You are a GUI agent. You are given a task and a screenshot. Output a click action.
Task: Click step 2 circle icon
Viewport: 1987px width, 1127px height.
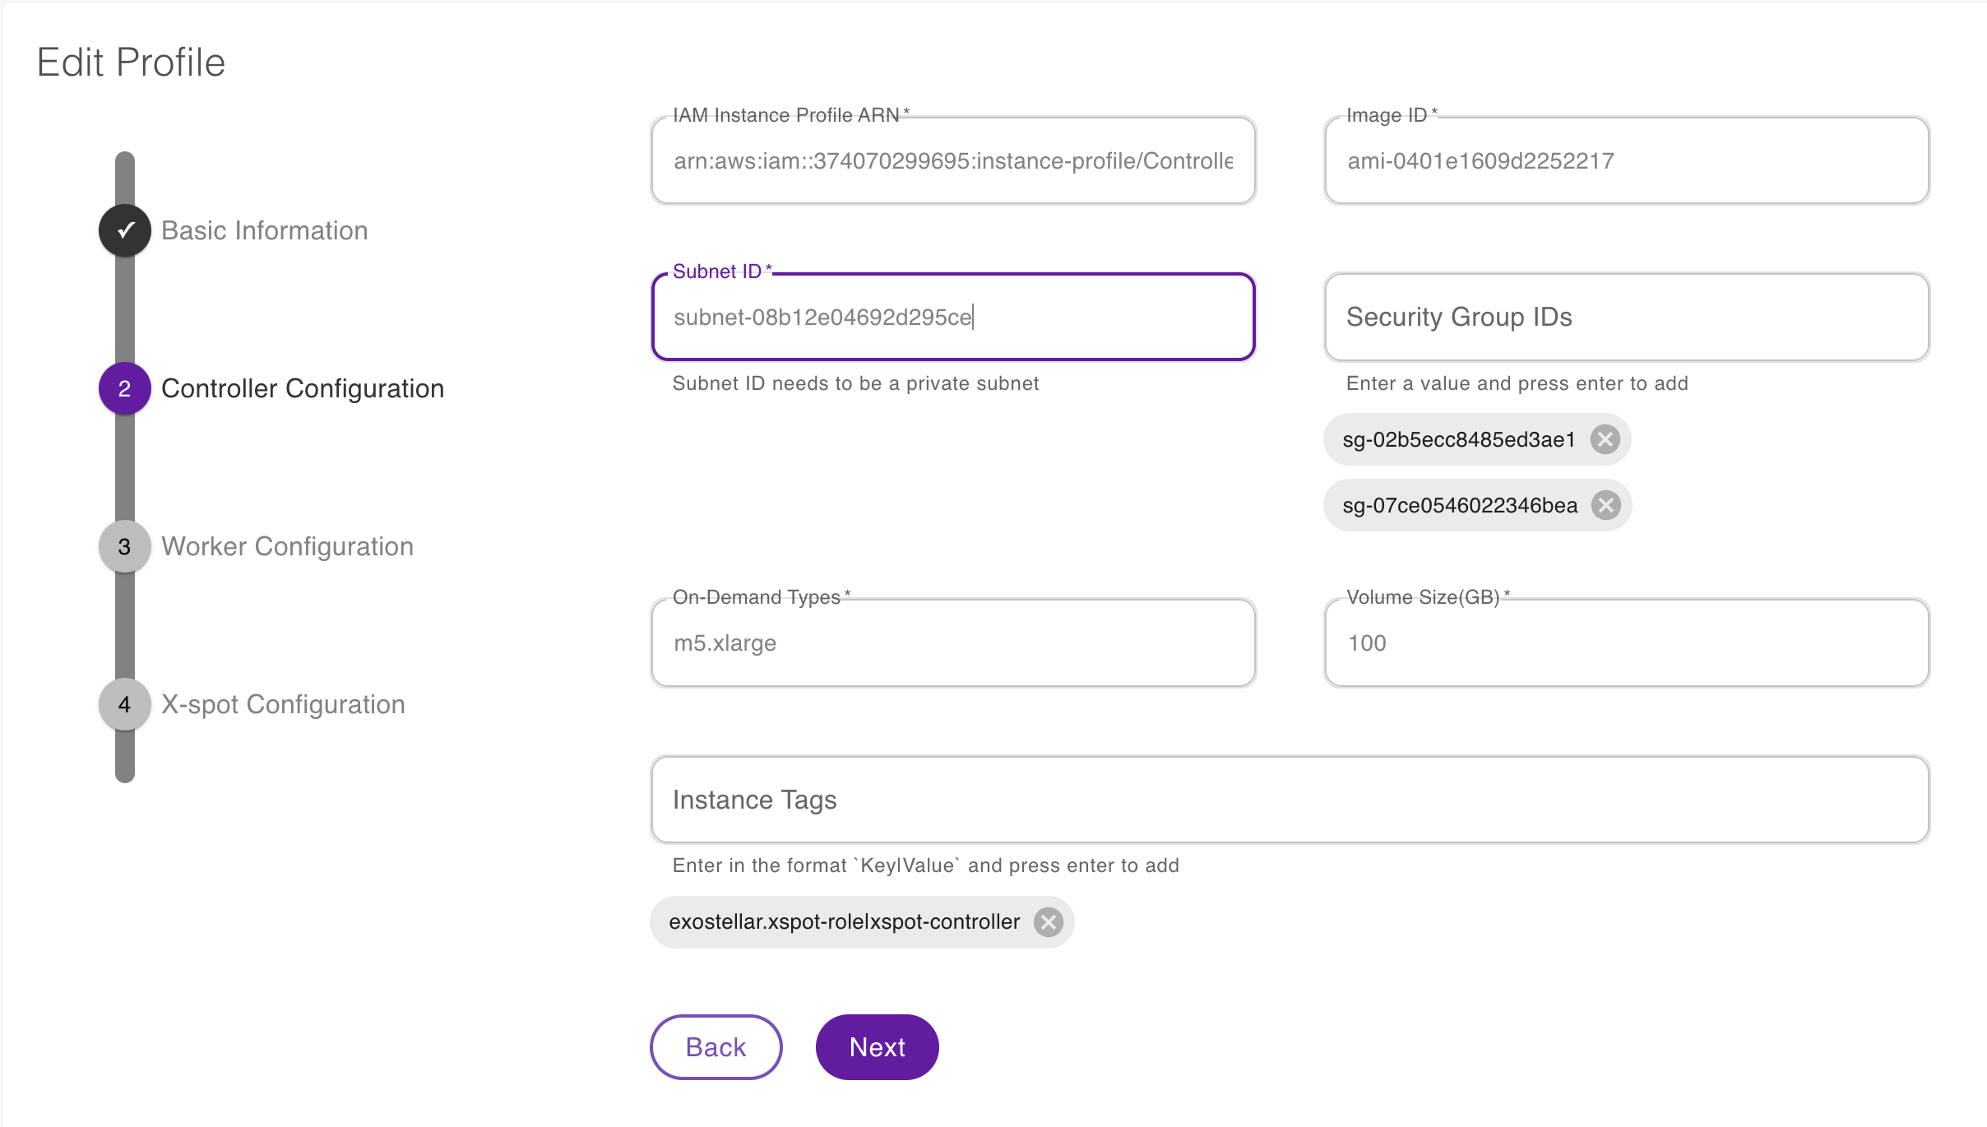click(125, 388)
